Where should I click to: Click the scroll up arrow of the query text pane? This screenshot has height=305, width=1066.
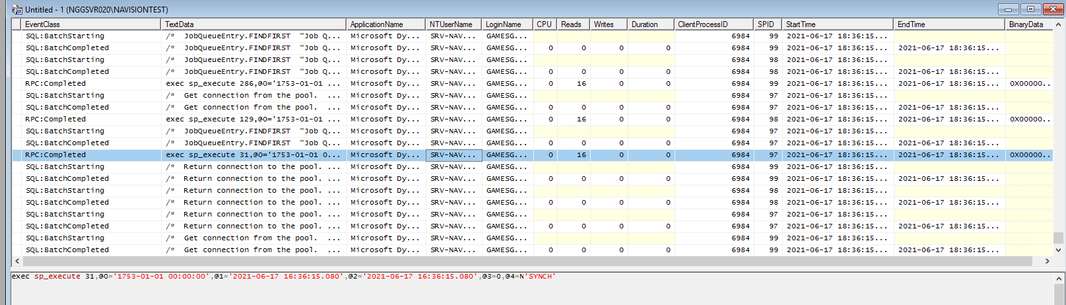point(1059,279)
